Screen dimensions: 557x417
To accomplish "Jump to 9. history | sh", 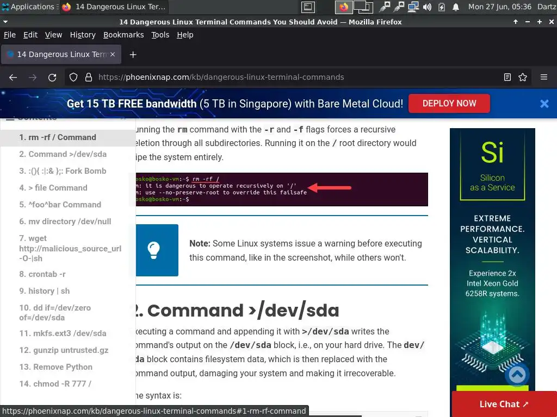I will (45, 291).
